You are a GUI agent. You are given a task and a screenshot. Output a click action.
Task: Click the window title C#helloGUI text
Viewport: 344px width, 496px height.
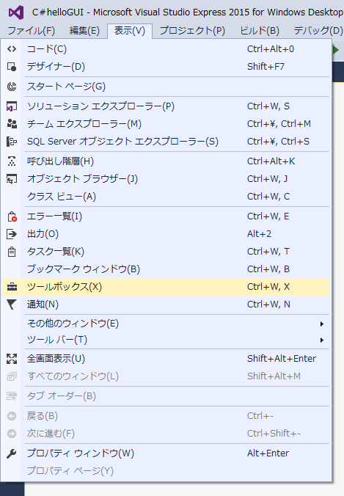coord(58,12)
